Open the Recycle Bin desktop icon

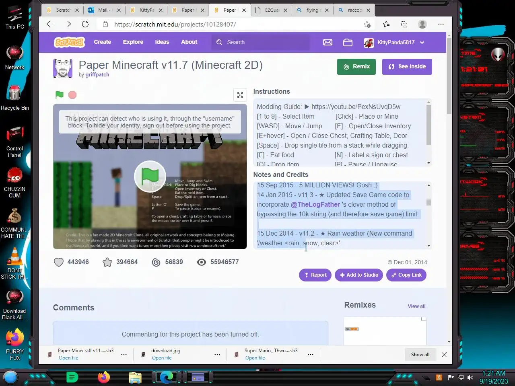coord(14,98)
